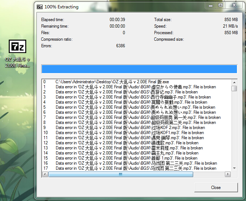Select row 0 with the exe path
Screen dimensions: 246x201
137,82
